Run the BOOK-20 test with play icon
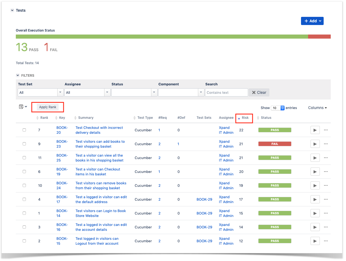 click(315, 130)
